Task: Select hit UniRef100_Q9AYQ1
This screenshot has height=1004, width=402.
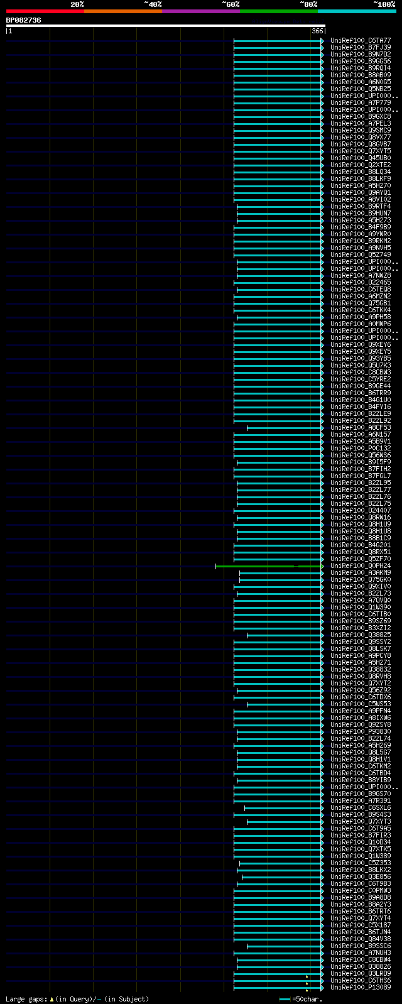Action: click(361, 193)
